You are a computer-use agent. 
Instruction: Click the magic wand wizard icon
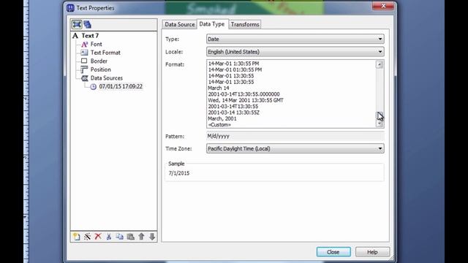87,237
